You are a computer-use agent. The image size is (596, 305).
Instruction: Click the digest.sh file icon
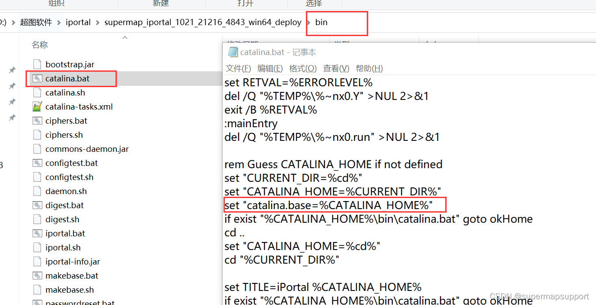[x=37, y=219]
